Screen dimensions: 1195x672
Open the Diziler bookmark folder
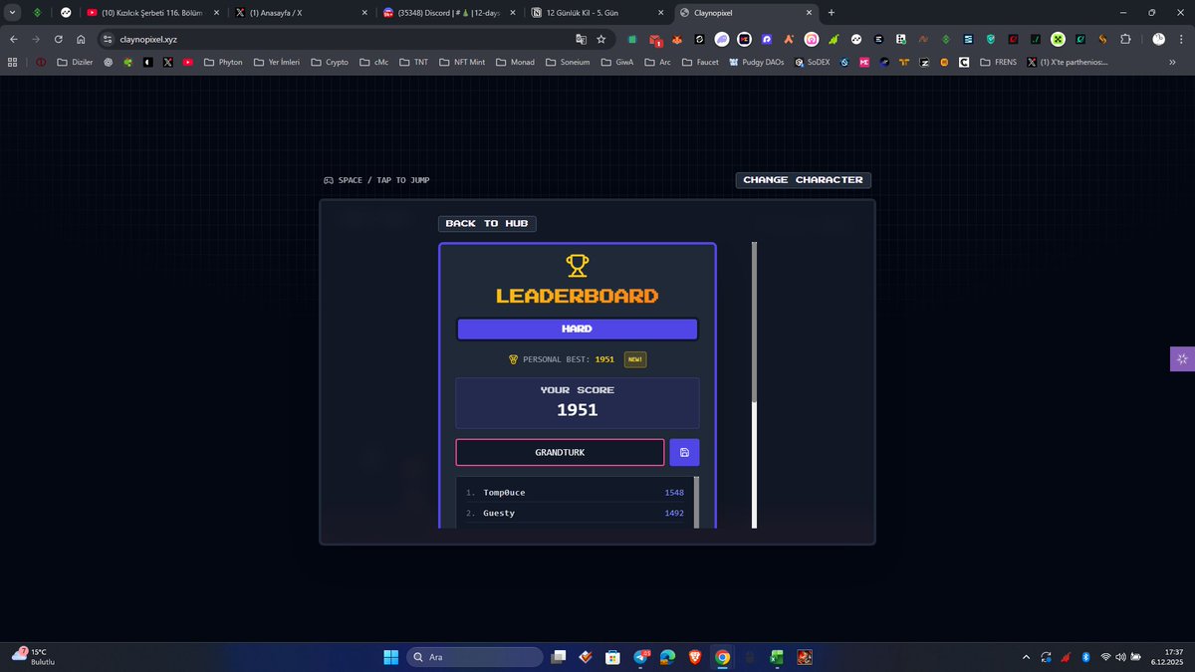coord(76,62)
